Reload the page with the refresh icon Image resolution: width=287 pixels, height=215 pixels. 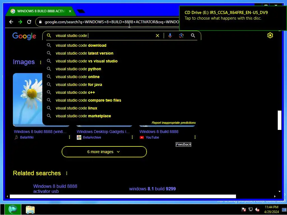pos(29,22)
